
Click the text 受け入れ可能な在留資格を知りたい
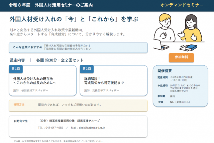coord(67,46)
